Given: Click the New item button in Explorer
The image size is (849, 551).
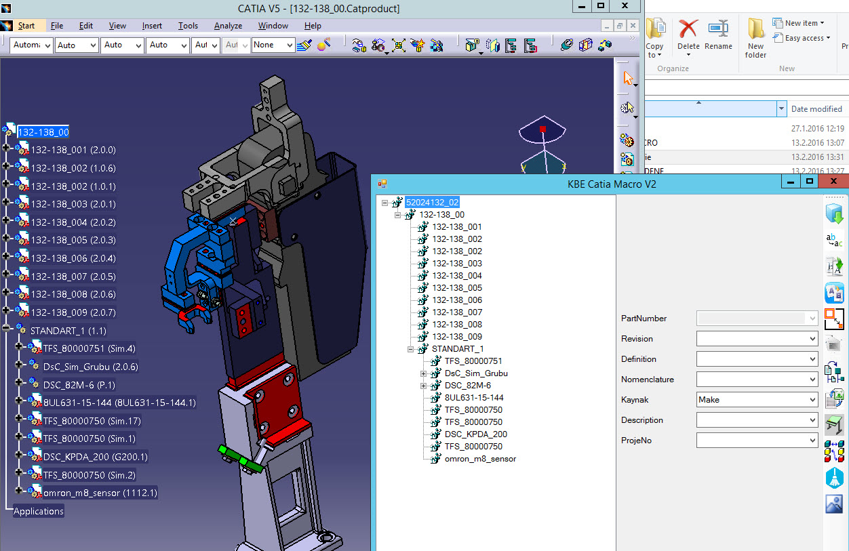Looking at the screenshot, I should (x=802, y=23).
